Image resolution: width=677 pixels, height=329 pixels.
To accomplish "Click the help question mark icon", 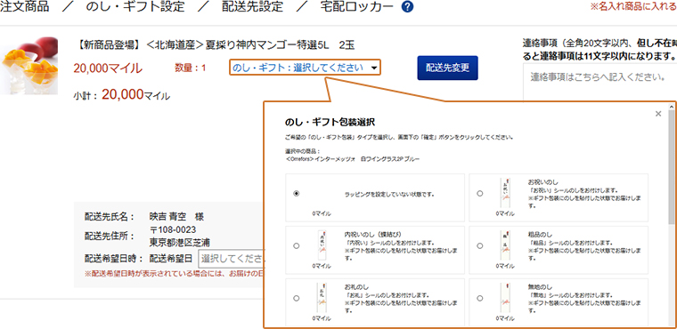I will point(408,7).
